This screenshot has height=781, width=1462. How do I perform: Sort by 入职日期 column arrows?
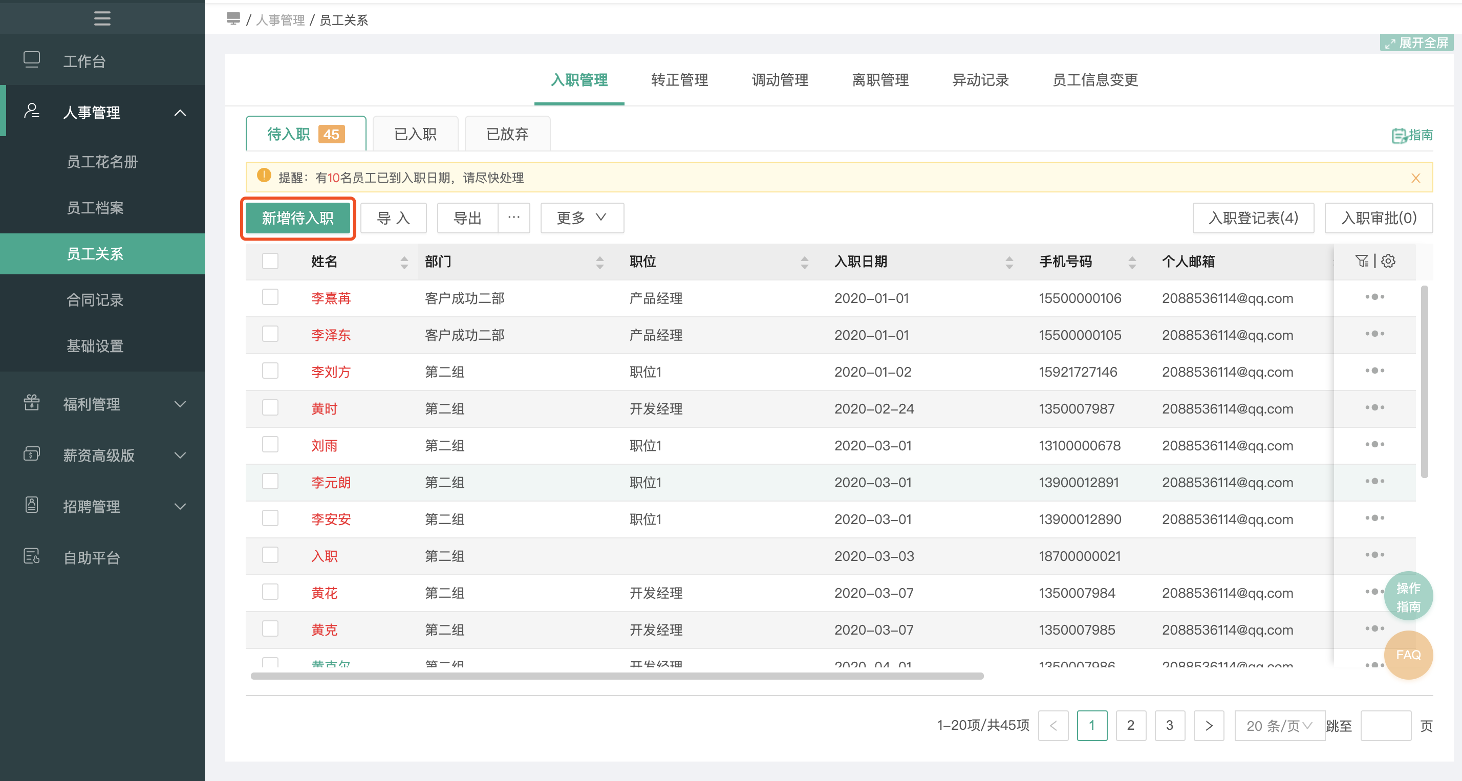1009,262
